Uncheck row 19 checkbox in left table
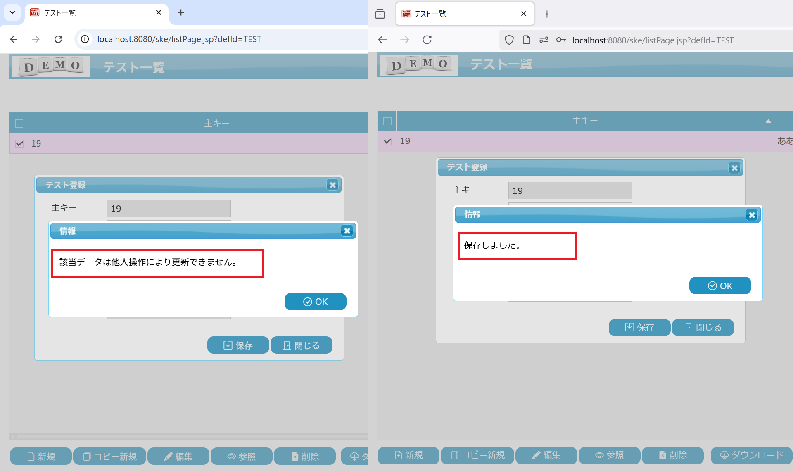 click(x=19, y=144)
